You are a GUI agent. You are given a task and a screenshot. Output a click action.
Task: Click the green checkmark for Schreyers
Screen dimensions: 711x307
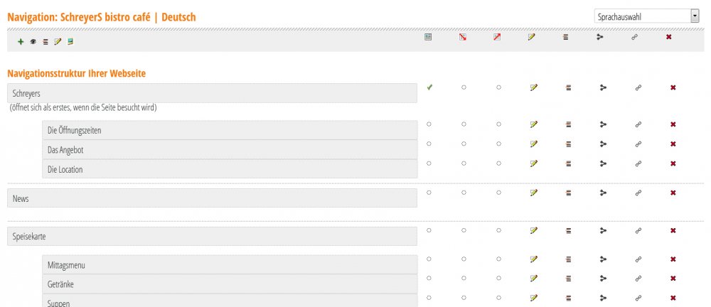coord(429,87)
